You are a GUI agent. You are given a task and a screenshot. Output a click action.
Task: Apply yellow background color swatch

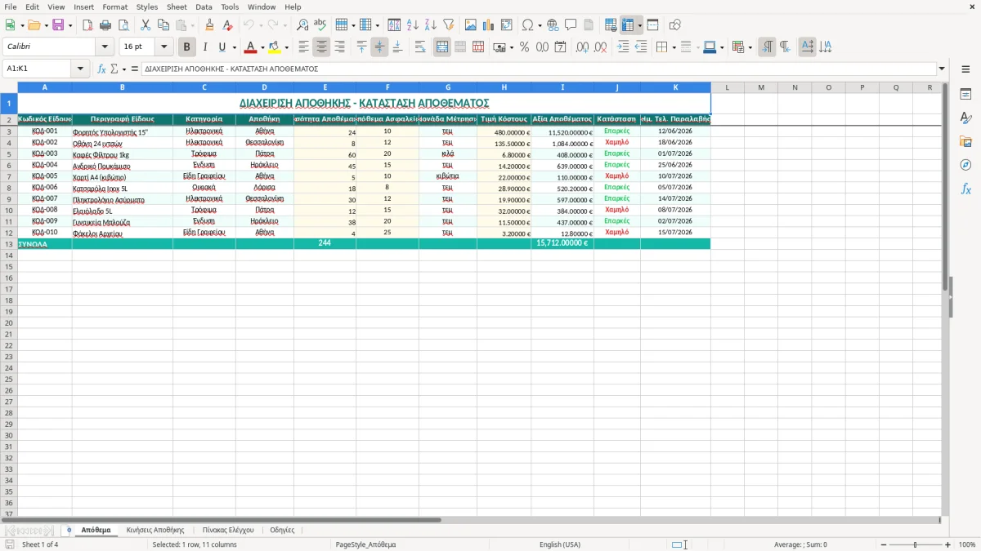[x=275, y=47]
